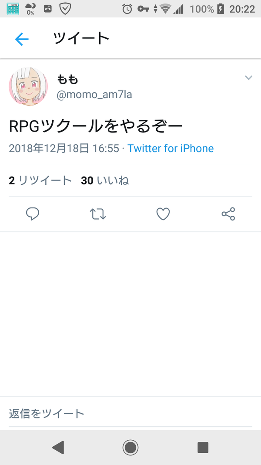Tap the reply speech bubble icon
261x465 pixels.
33,214
